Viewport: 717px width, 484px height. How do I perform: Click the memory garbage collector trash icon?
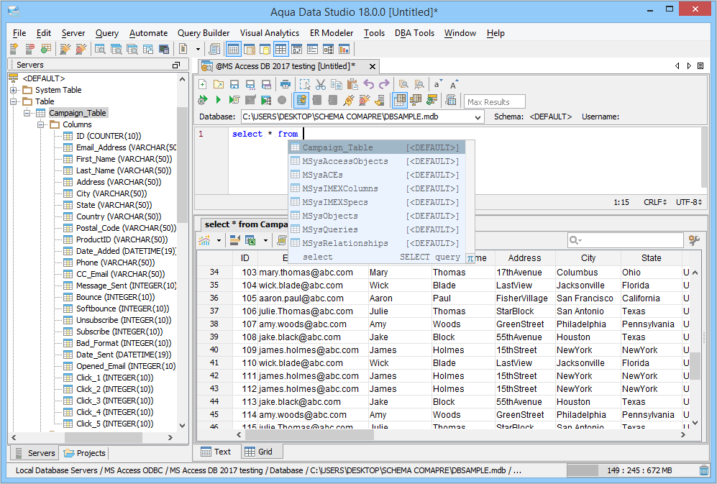pos(703,470)
